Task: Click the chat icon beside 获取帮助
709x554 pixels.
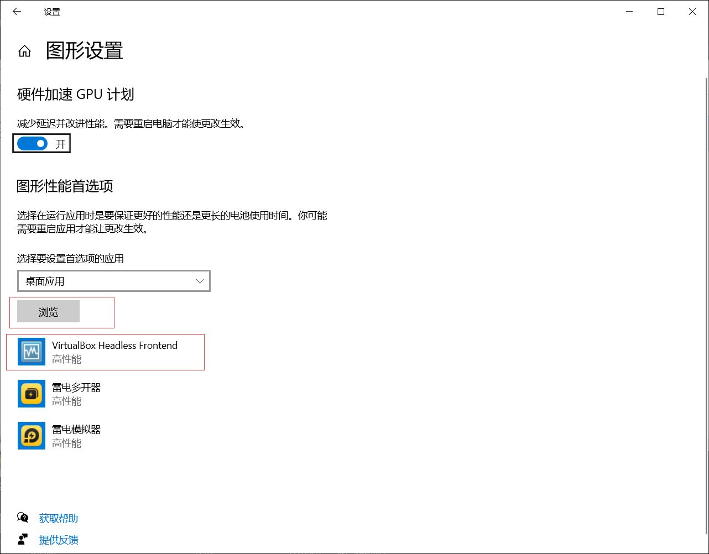Action: [23, 518]
